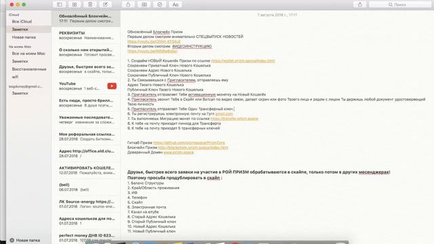Click the Новая папка button at bottom
The width and height of the screenshot is (434, 244).
(x=25, y=240)
